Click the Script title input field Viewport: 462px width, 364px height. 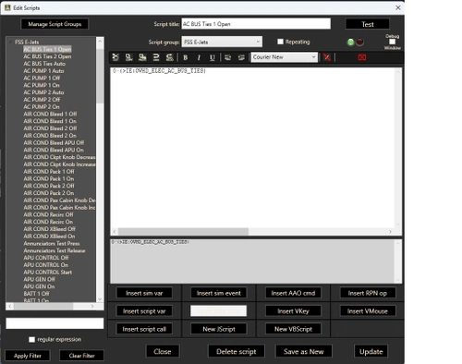coord(256,24)
